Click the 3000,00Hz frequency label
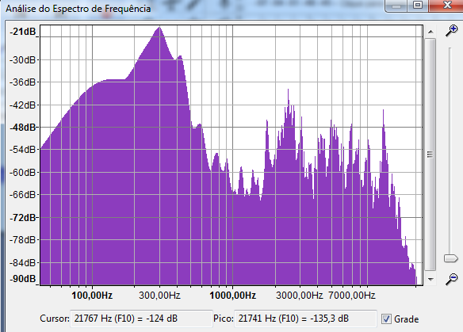The image size is (463, 332). pos(300,296)
